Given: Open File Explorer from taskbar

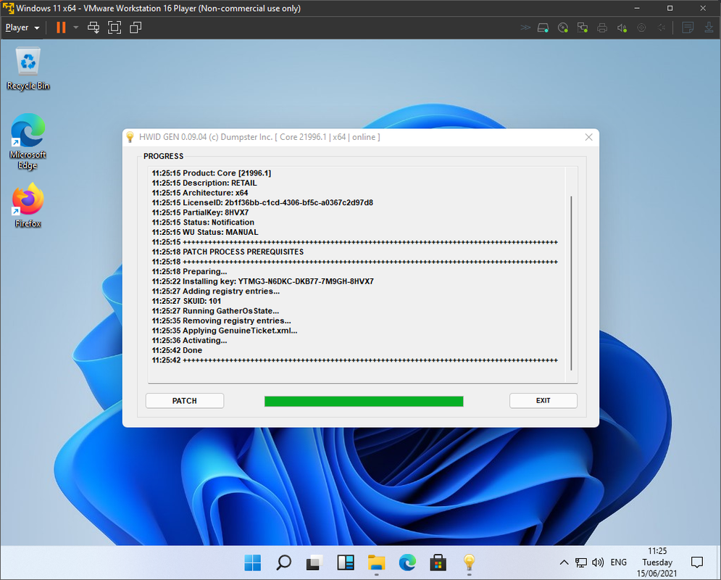Looking at the screenshot, I should pyautogui.click(x=376, y=563).
